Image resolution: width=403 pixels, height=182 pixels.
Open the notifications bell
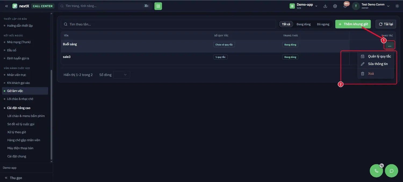tap(345, 6)
